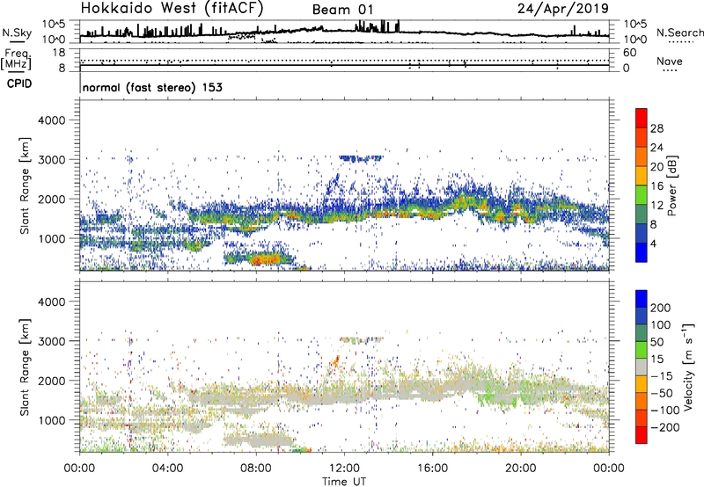Viewport: 704px width, 487px height.
Task: Click the "N.Search" legend label
Action: (x=679, y=33)
